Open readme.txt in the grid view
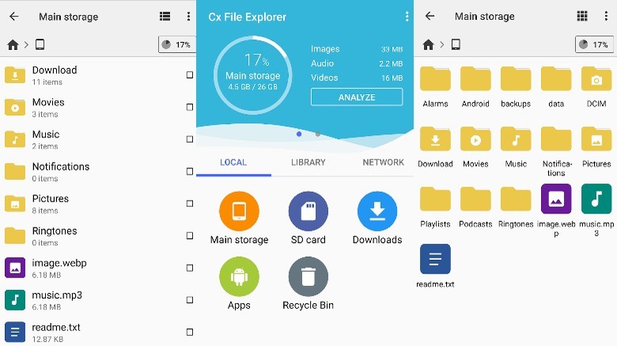Viewport: 617px width, 346px height. [435, 266]
